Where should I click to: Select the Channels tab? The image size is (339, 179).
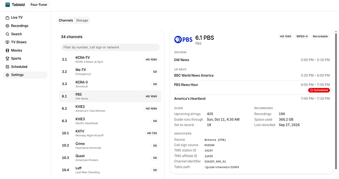click(66, 20)
